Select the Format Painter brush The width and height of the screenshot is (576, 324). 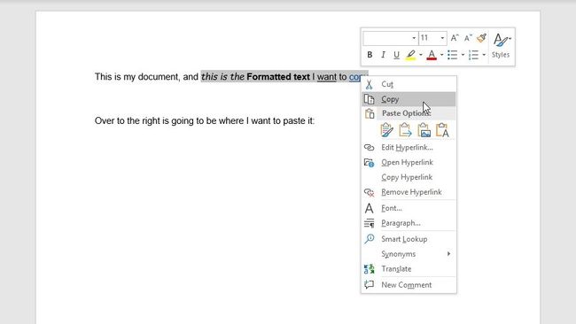(481, 38)
